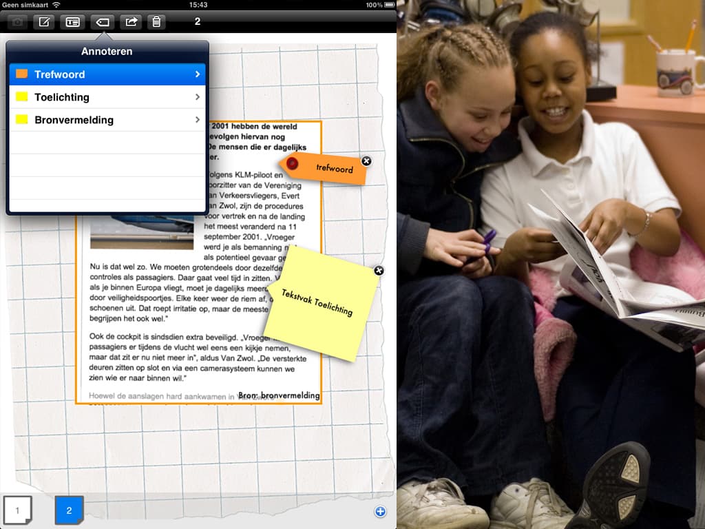Viewport: 705px width, 529px height.
Task: Click the orange Trefwoord color swatch
Action: tap(22, 74)
